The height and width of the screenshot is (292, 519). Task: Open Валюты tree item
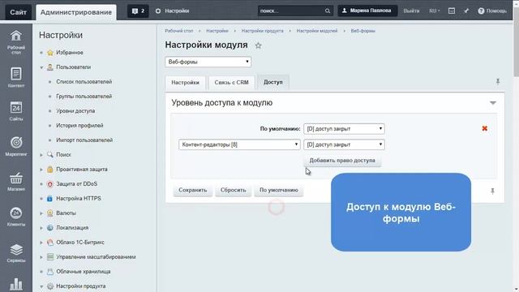(66, 213)
